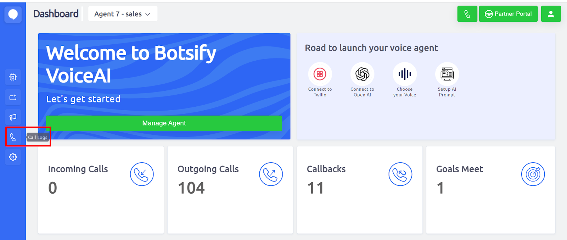Click the add-box icon in sidebar
The height and width of the screenshot is (240, 567).
(x=13, y=97)
